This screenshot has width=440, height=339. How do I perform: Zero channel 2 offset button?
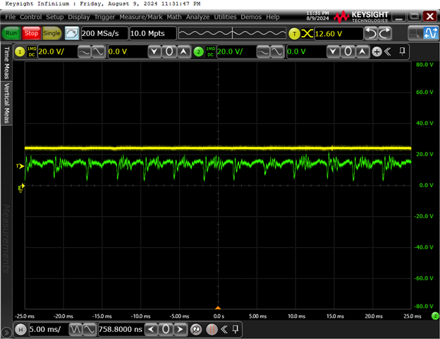point(348,52)
